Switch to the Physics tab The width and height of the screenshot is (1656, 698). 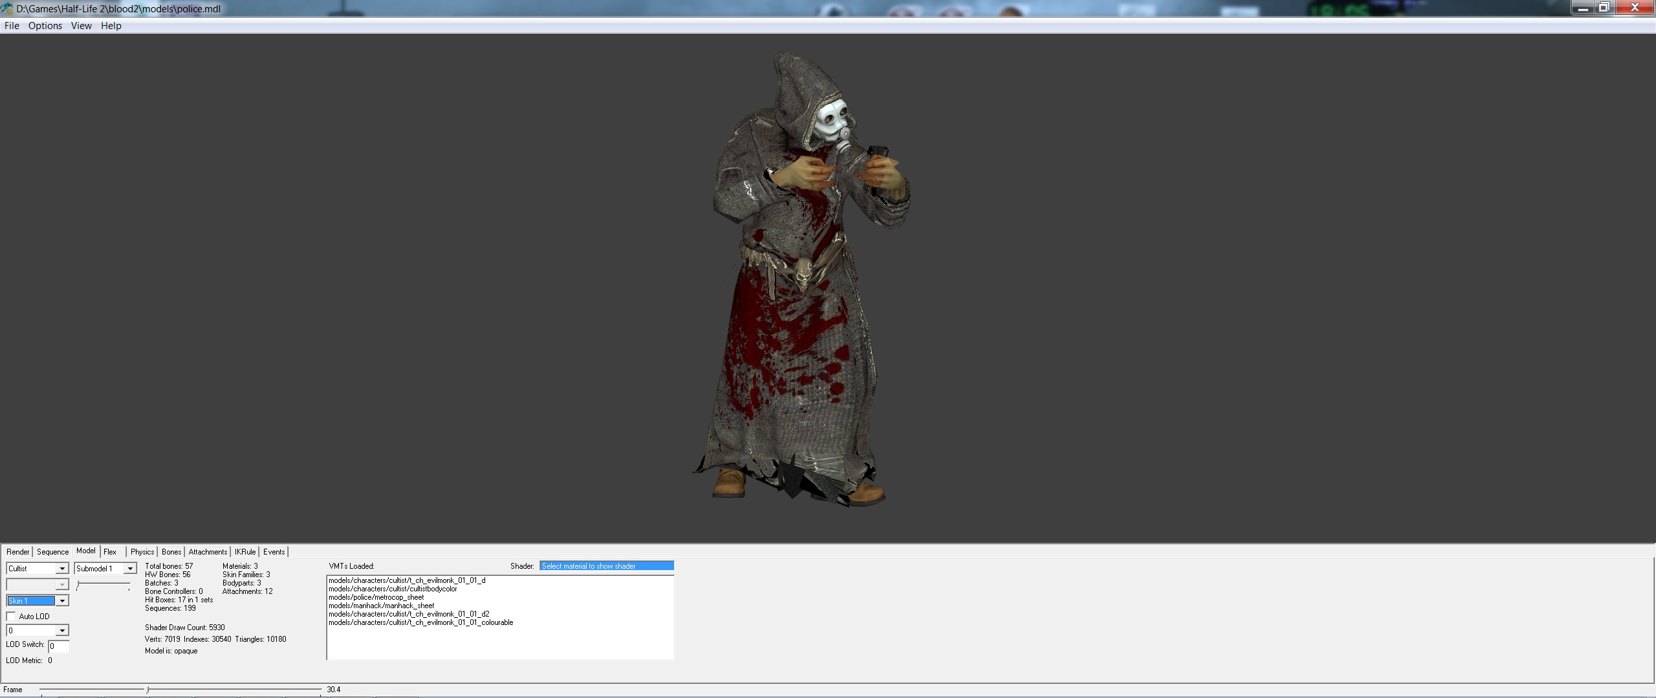142,552
